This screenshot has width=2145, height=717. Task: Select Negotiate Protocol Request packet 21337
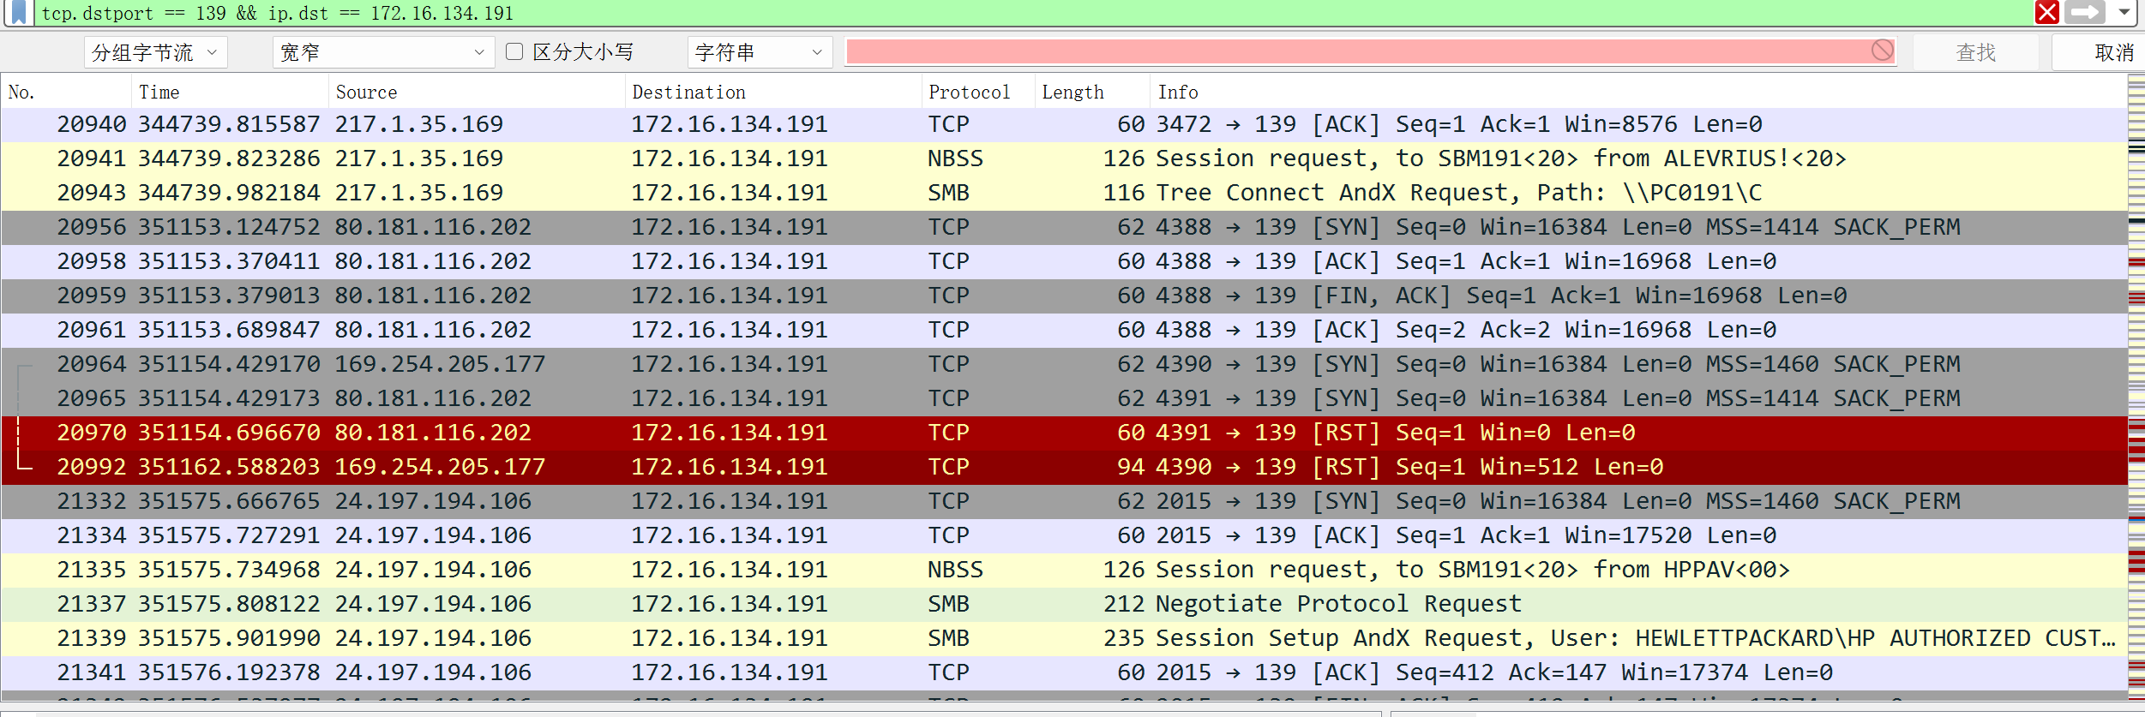click(1064, 604)
